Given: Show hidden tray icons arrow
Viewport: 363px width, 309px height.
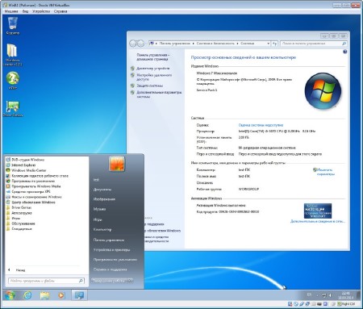Looking at the screenshot, I should (317, 295).
